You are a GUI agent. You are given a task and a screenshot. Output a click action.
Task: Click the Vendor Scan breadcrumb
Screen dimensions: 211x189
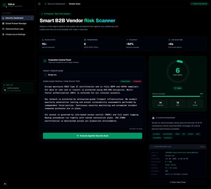click(x=74, y=4)
